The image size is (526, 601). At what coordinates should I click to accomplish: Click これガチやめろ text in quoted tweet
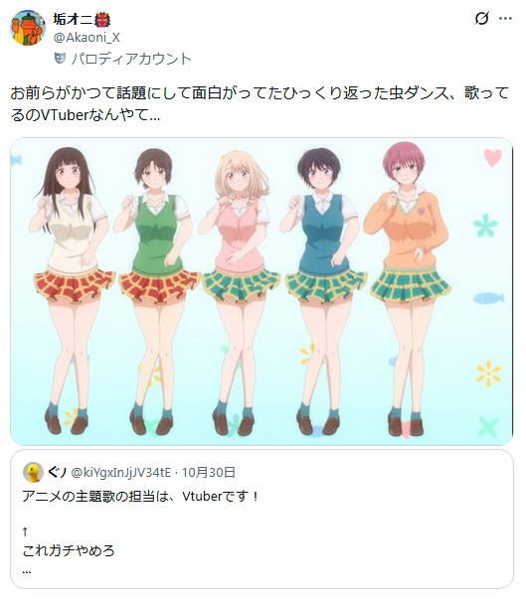69,550
